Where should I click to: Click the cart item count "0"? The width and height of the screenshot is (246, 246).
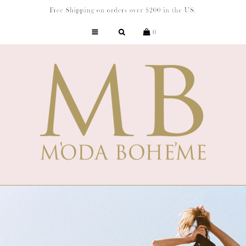pos(154,32)
